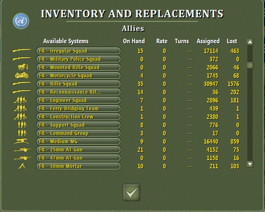Click the figures icon for Command Group
This screenshot has width=265, height=212.
[22, 133]
